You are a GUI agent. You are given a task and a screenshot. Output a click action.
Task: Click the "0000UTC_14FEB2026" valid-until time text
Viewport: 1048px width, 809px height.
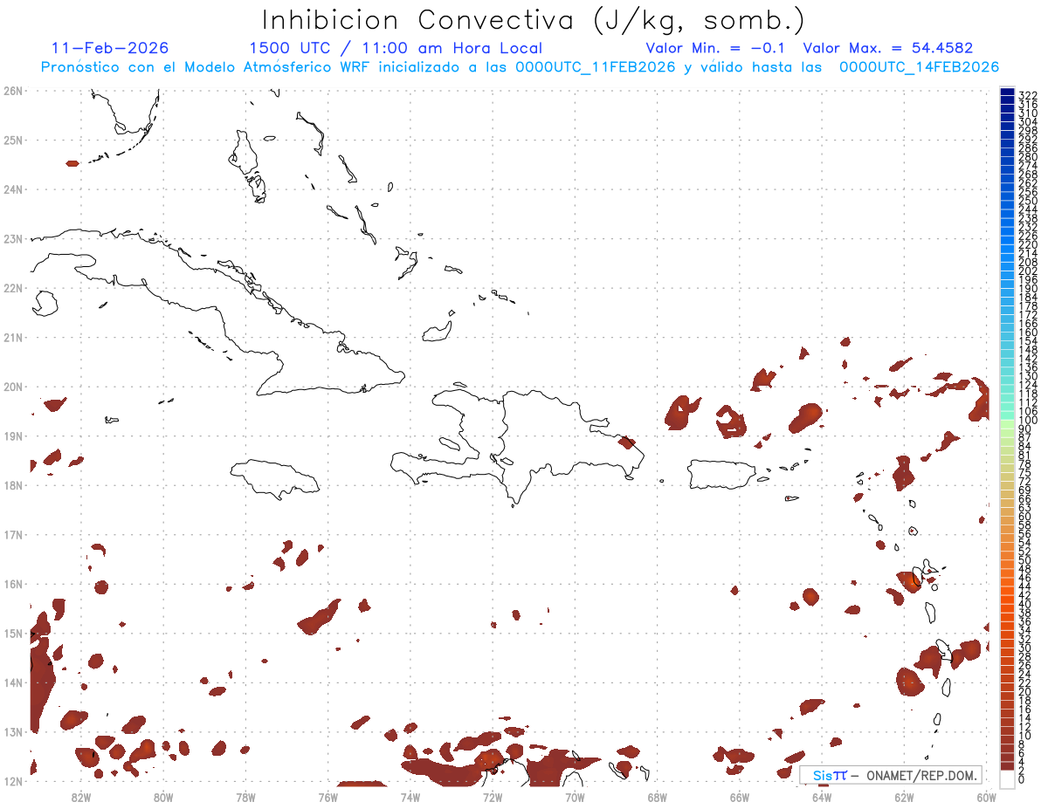tap(919, 67)
